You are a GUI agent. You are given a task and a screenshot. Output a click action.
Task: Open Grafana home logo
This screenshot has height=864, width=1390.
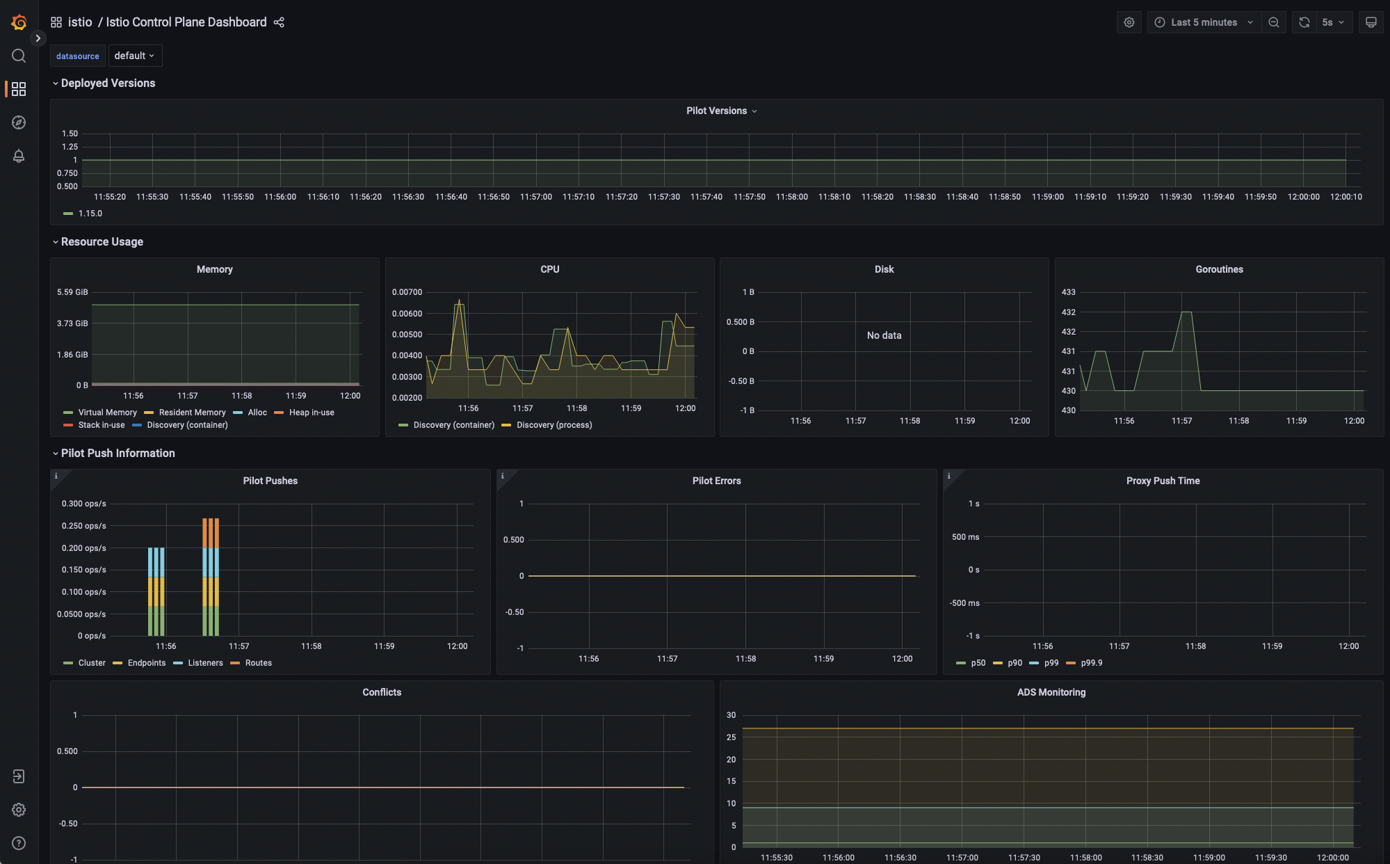pyautogui.click(x=19, y=22)
